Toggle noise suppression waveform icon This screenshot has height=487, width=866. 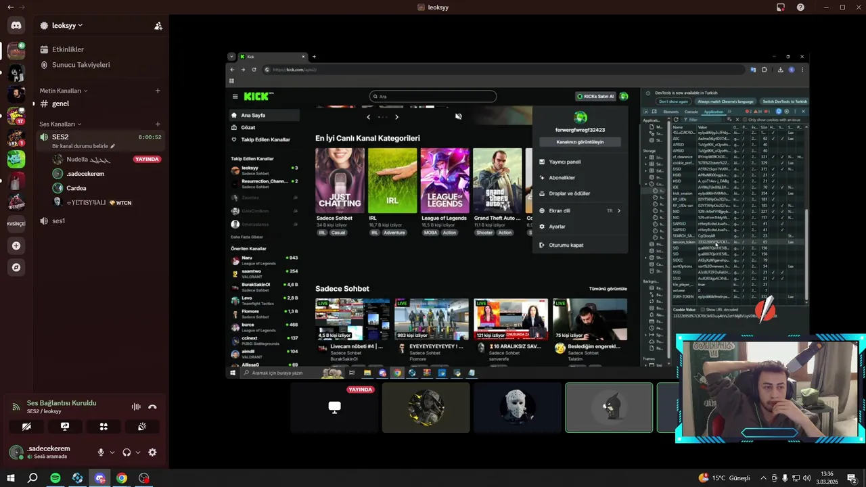point(136,407)
